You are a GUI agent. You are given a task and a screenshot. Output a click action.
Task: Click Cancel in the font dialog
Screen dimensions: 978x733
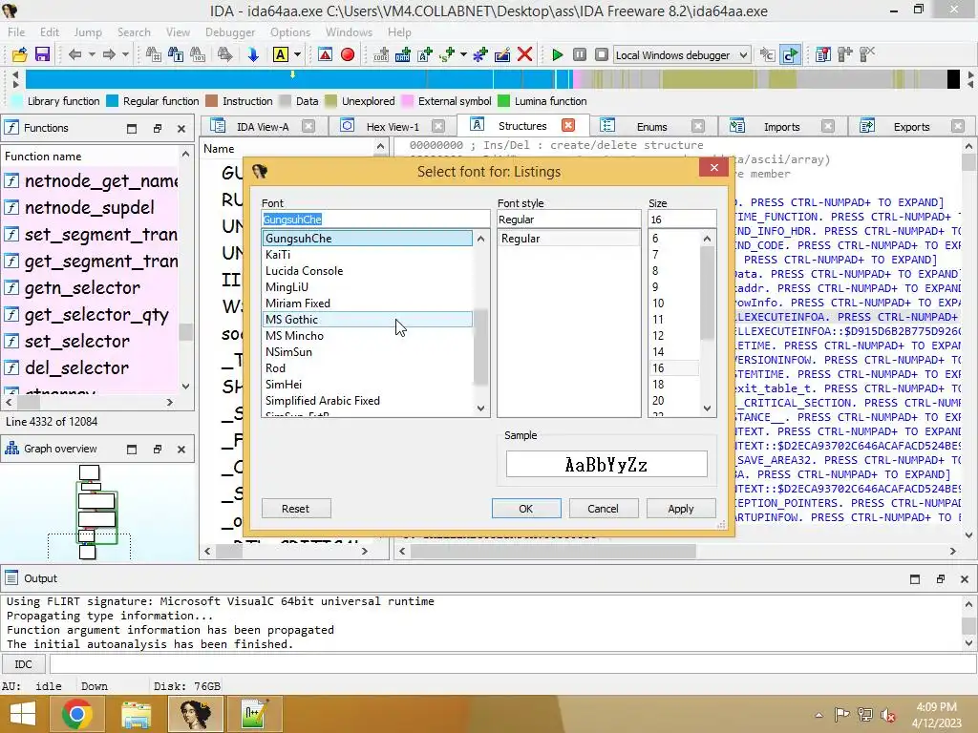coord(604,509)
